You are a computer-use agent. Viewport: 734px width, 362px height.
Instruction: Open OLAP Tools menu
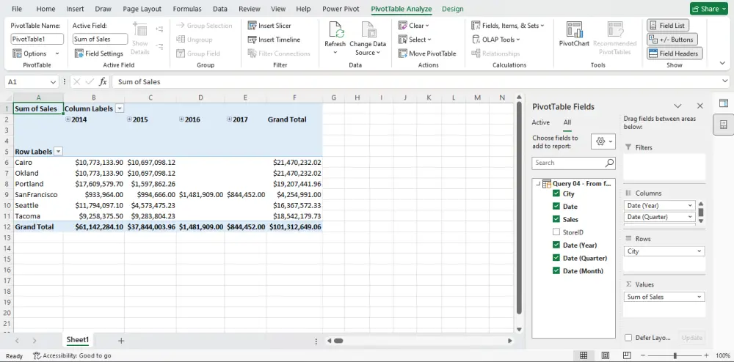(x=495, y=40)
